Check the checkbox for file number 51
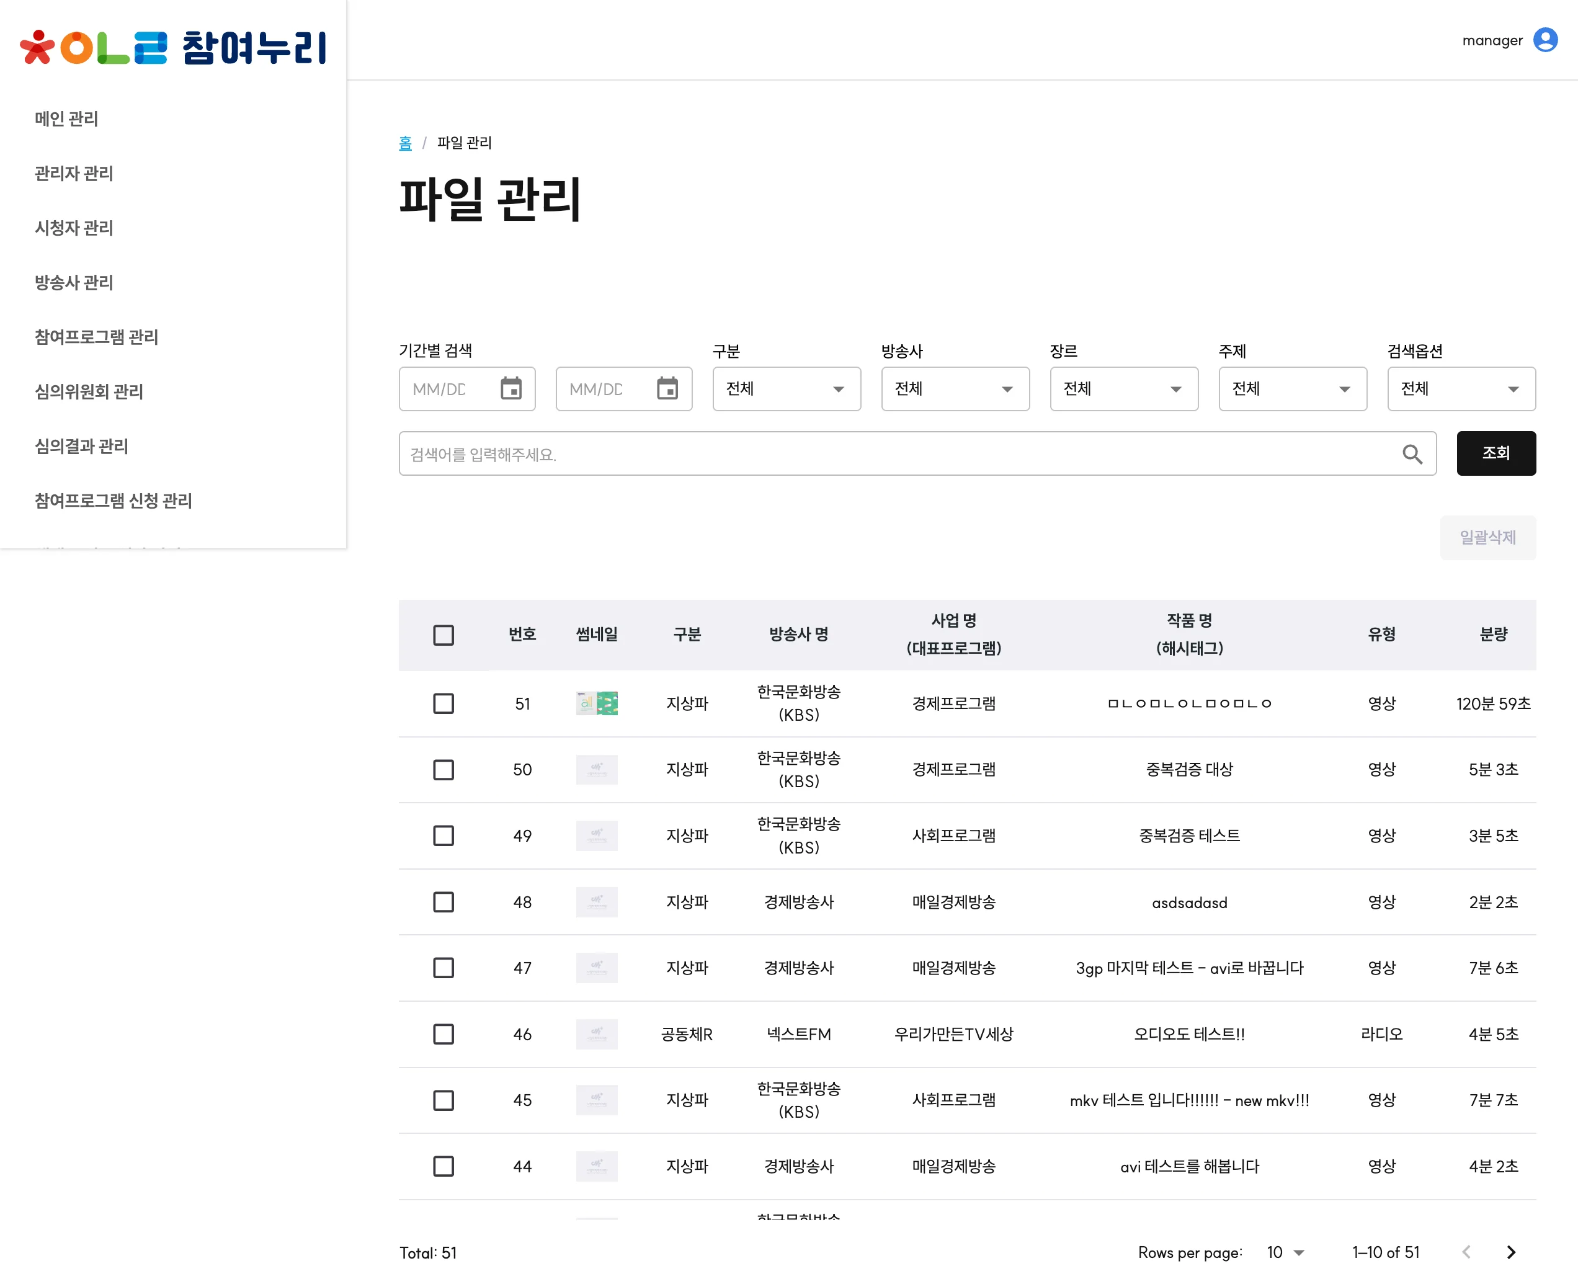1578x1284 pixels. click(443, 703)
